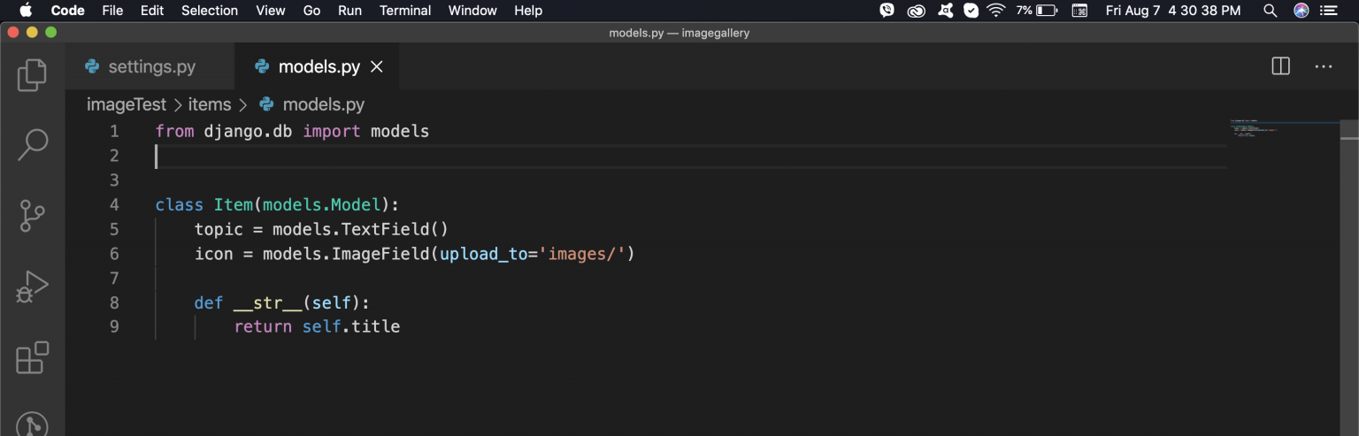1359x436 pixels.
Task: Click line number 3 in the gutter
Action: point(113,180)
